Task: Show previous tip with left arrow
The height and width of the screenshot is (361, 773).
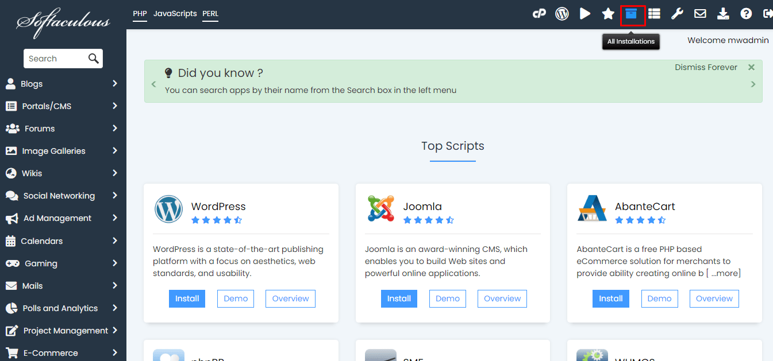Action: point(153,84)
